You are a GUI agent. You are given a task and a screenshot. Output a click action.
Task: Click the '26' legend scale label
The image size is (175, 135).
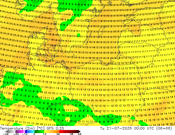click(58, 134)
